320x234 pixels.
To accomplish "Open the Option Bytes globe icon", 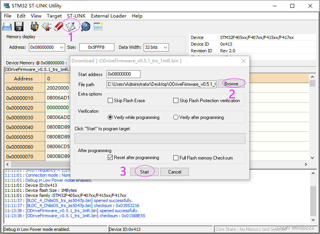I will click(86, 27).
